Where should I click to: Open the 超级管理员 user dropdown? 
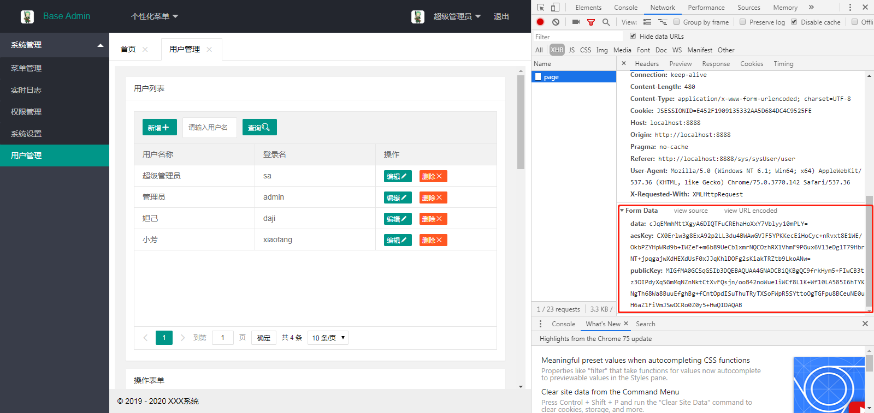(457, 16)
